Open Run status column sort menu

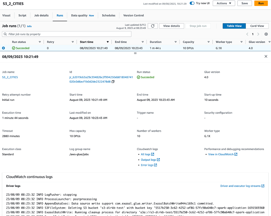pyautogui.click(x=40, y=42)
